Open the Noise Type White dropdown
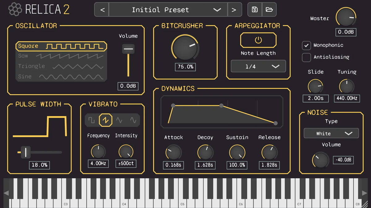The image size is (371, 208). (x=331, y=133)
